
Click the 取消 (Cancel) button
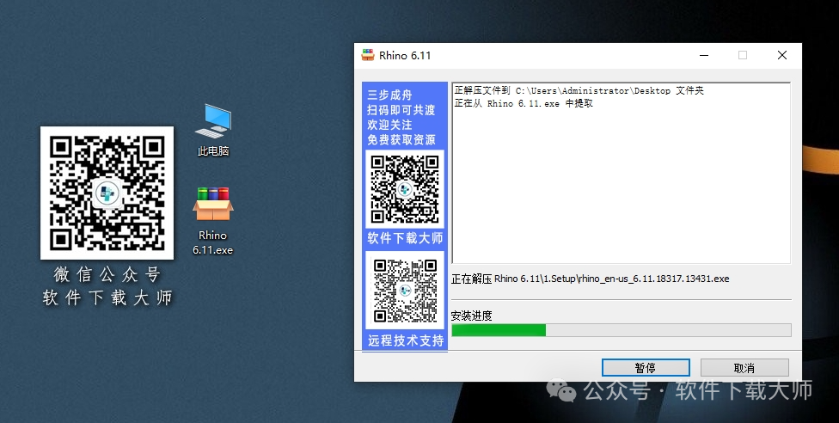point(744,368)
